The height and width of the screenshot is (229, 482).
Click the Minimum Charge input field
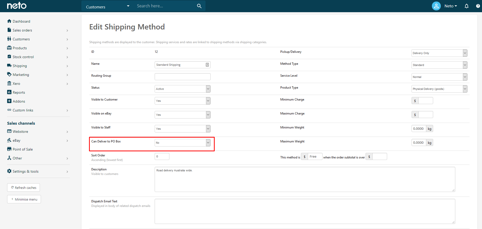426,101
